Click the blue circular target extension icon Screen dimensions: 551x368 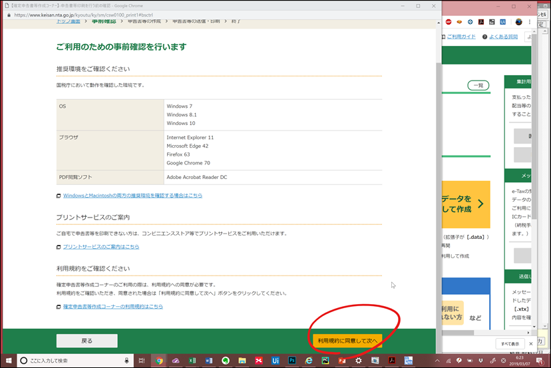(470, 22)
